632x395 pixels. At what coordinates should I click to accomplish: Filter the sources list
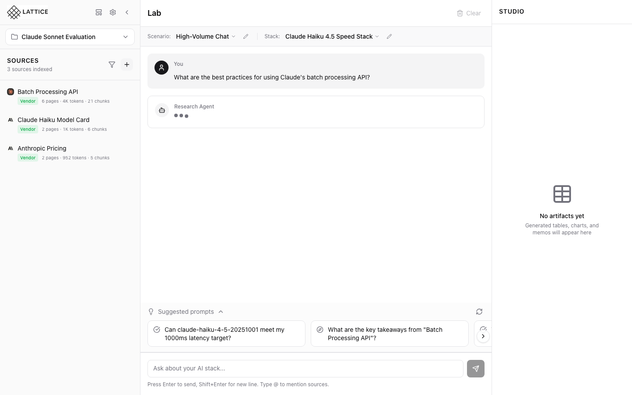[112, 65]
